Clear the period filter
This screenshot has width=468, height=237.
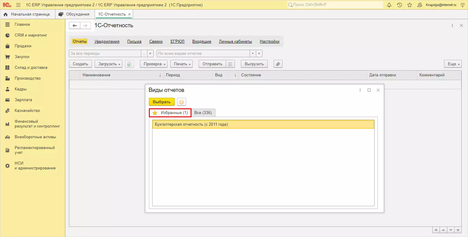150,54
